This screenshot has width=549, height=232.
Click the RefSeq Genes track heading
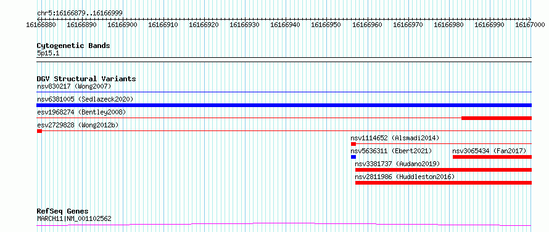coord(63,212)
